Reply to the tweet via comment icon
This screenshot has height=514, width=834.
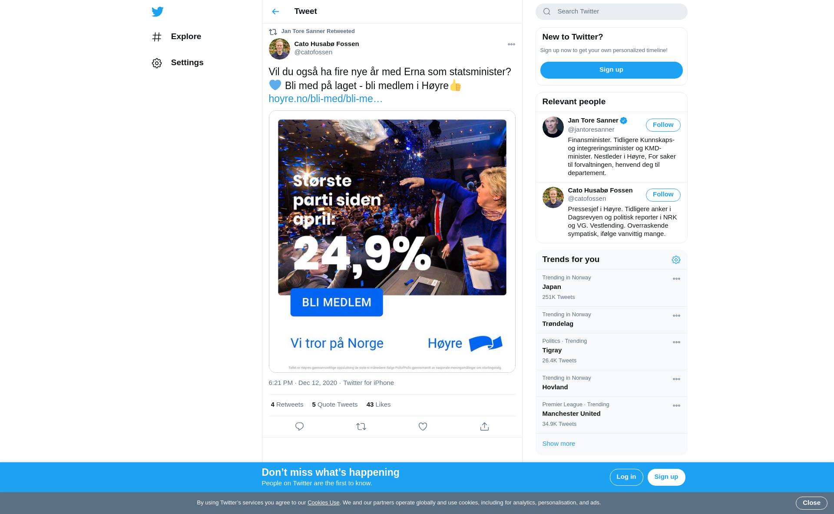point(299,427)
